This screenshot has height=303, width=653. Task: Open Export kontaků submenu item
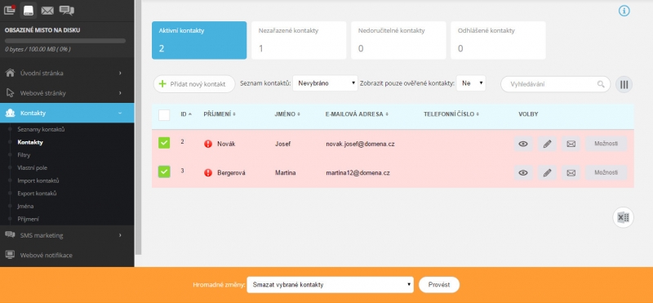pyautogui.click(x=37, y=194)
